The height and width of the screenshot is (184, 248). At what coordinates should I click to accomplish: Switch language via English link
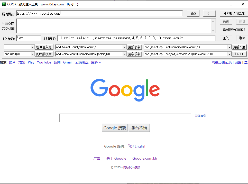[141, 146]
